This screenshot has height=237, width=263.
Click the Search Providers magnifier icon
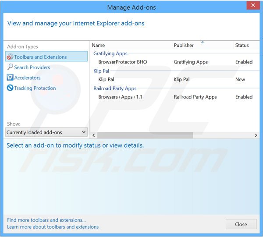coord(10,67)
